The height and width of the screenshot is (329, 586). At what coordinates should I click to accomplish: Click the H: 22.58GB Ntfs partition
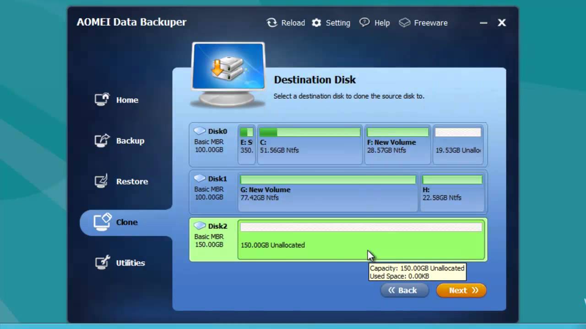click(x=452, y=192)
